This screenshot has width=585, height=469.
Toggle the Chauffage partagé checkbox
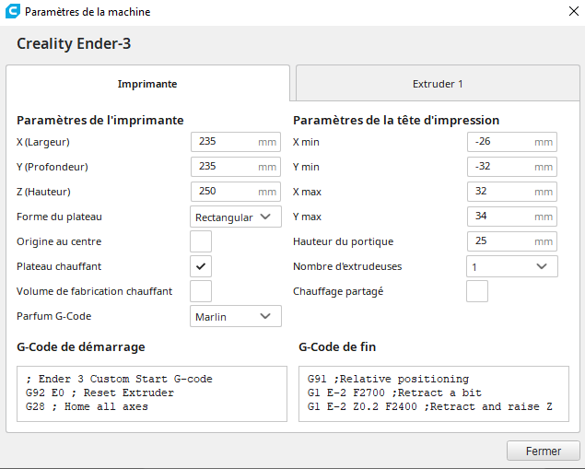pyautogui.click(x=477, y=291)
